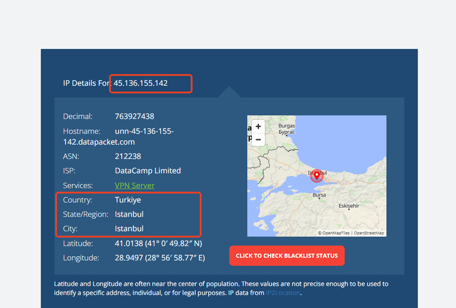Viewport: 456px width, 308px height.
Task: Click the Turkiye country value
Action: click(x=128, y=200)
